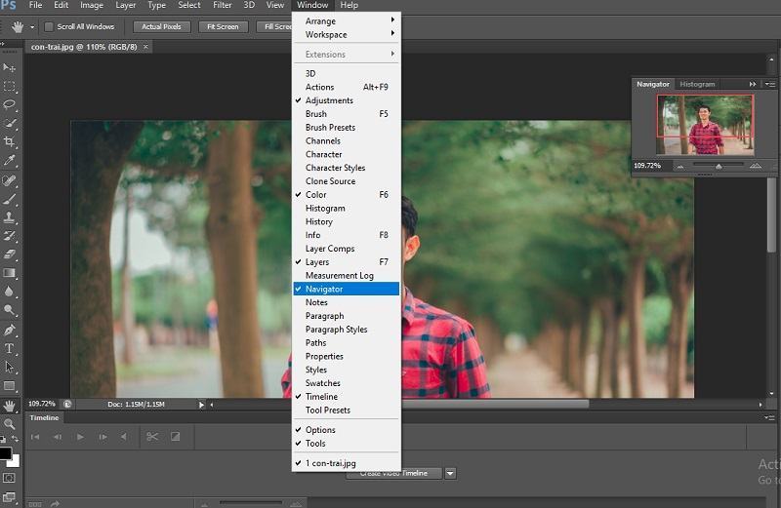Select the Brush tool in toolbox

9,199
